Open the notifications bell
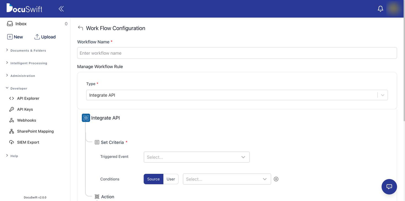Viewport: 405px width, 201px height. tap(380, 9)
